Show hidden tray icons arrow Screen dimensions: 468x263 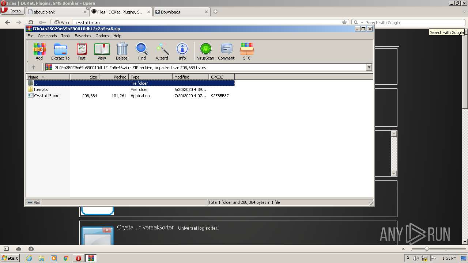click(x=408, y=258)
